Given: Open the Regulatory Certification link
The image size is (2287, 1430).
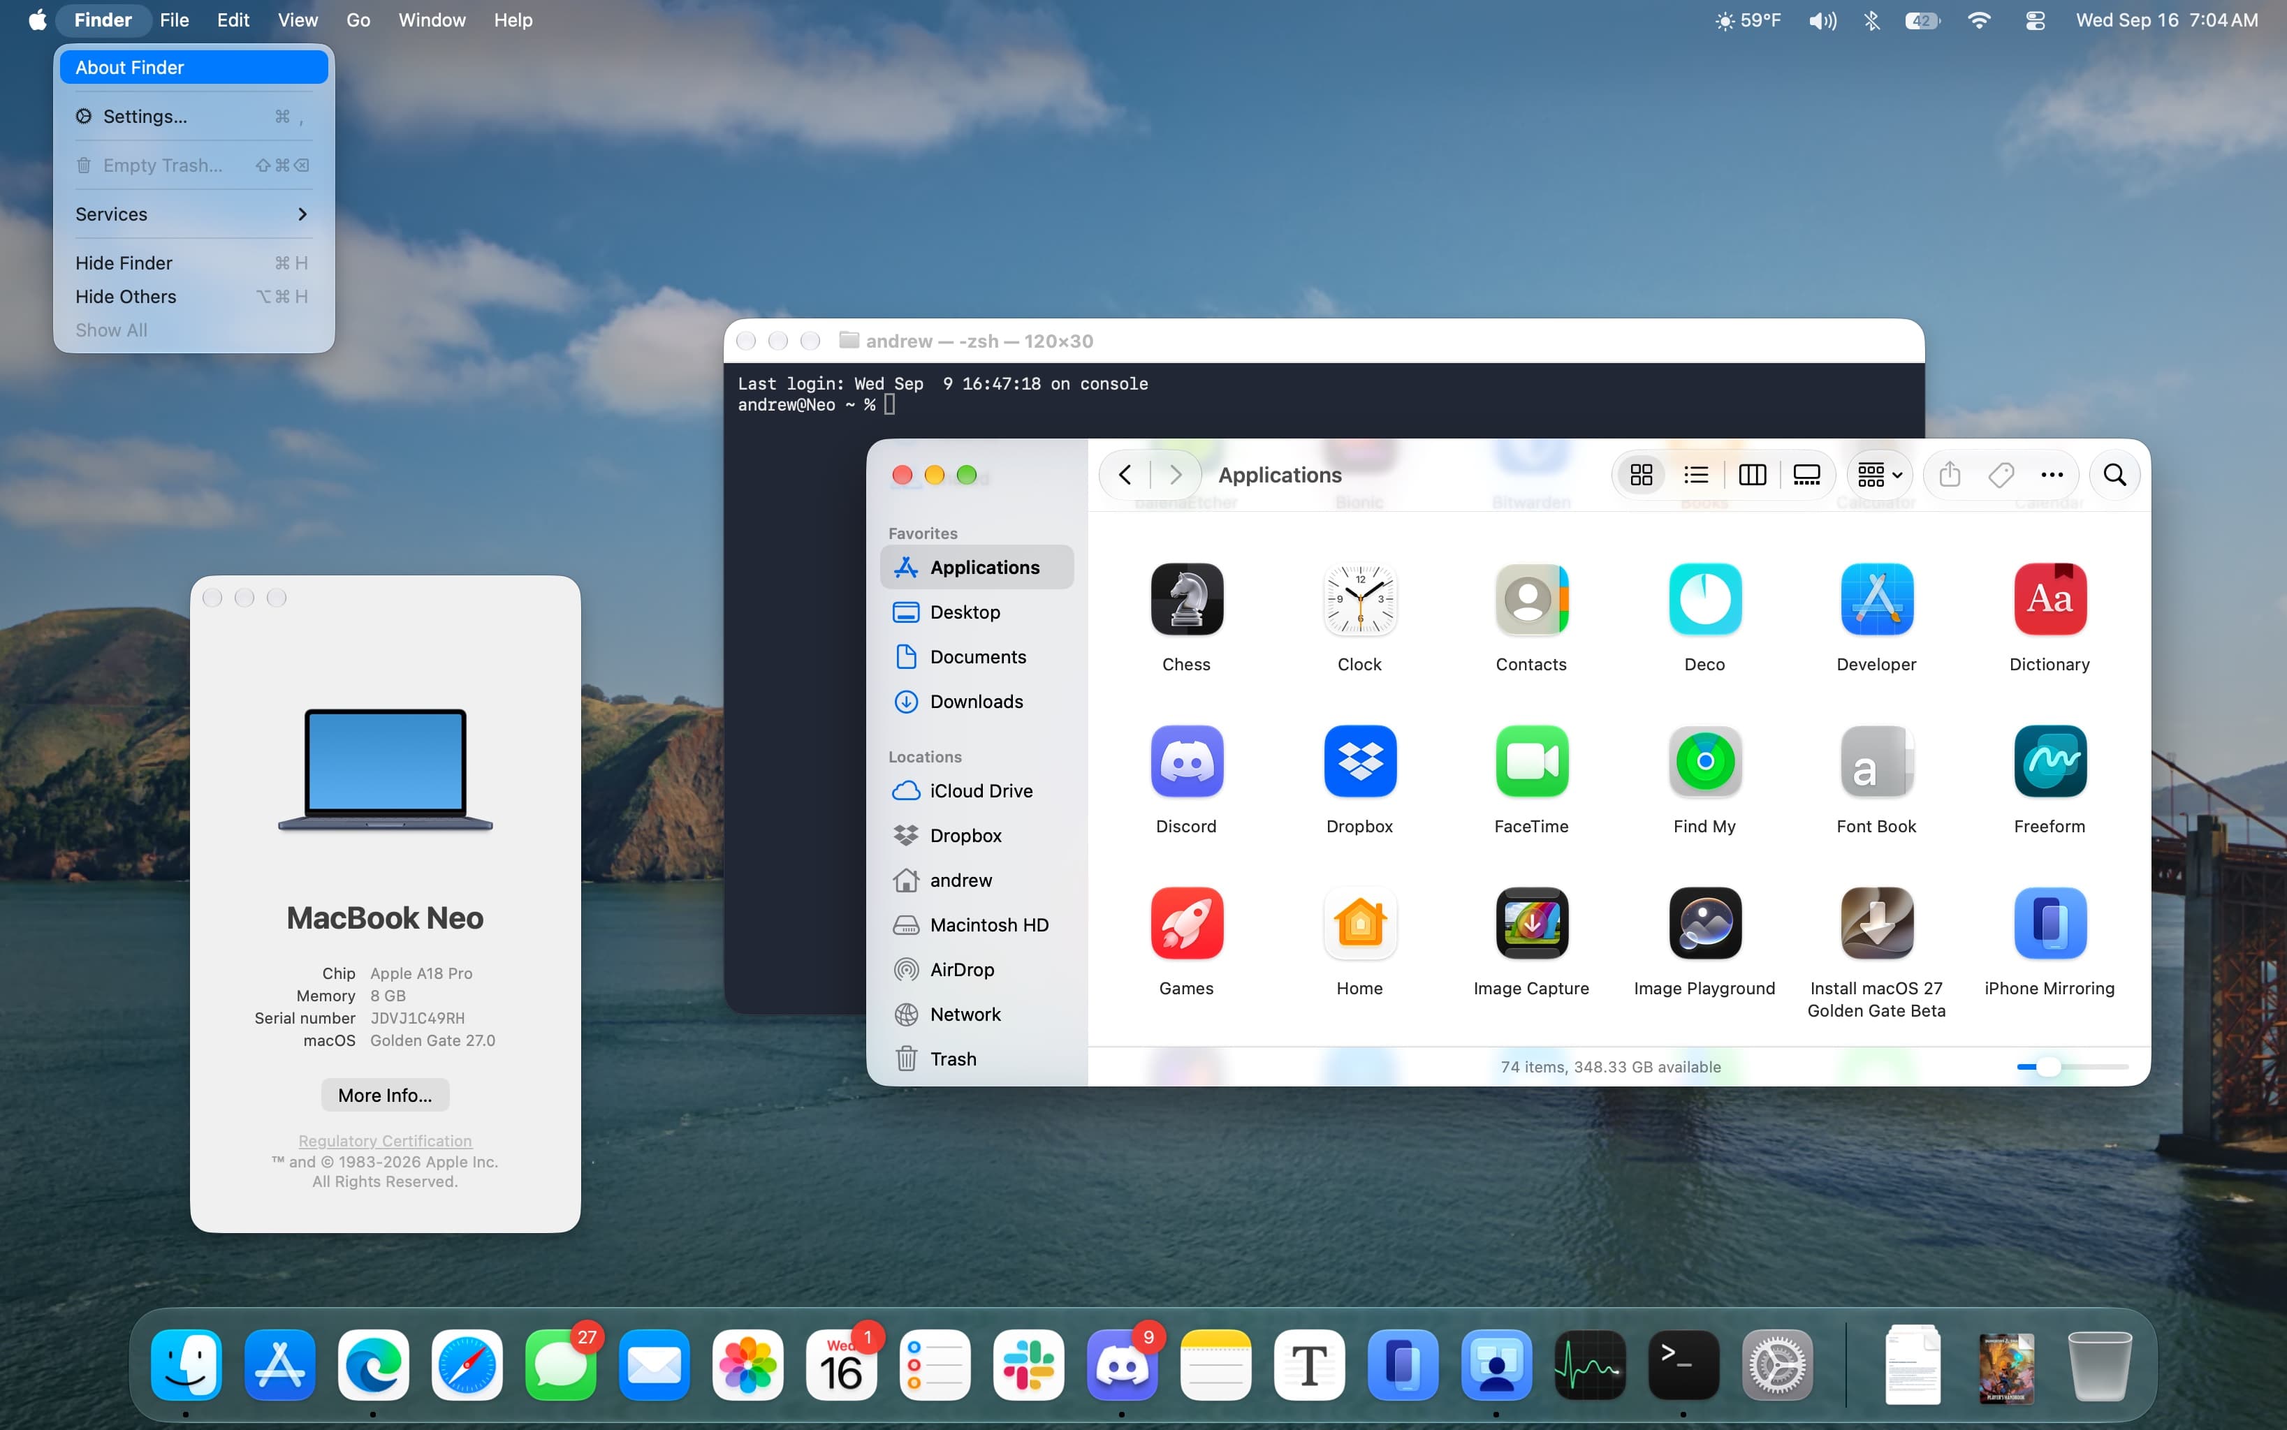Looking at the screenshot, I should pyautogui.click(x=385, y=1142).
